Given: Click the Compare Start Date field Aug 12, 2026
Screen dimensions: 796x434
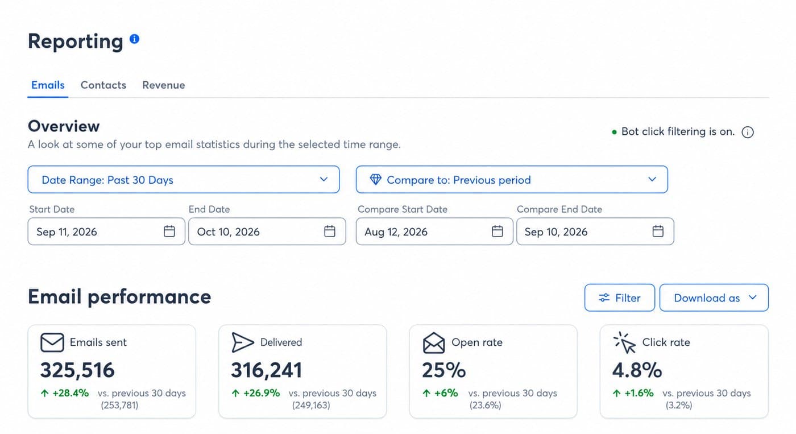Looking at the screenshot, I should click(434, 232).
